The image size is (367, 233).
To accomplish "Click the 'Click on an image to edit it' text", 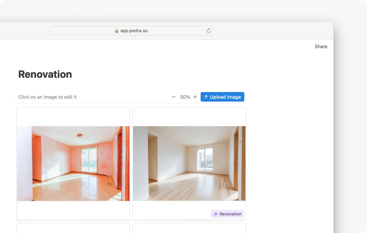I will click(x=47, y=97).
